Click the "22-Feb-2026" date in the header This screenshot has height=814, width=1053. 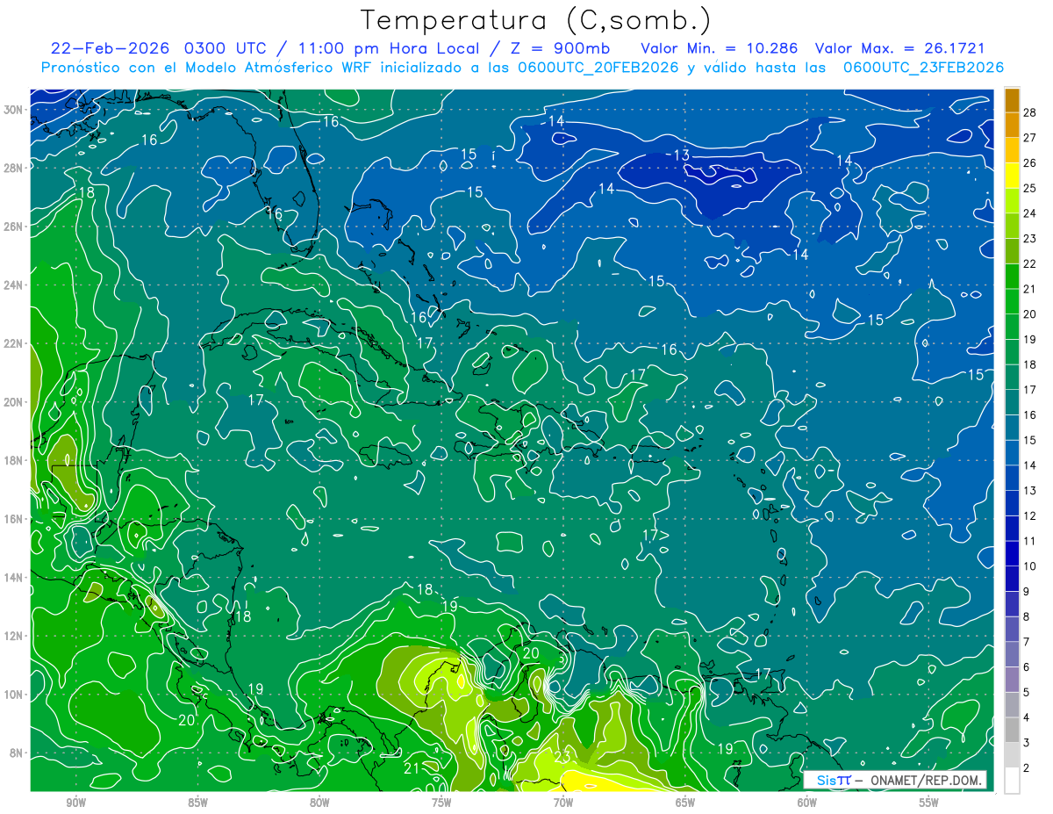111,48
